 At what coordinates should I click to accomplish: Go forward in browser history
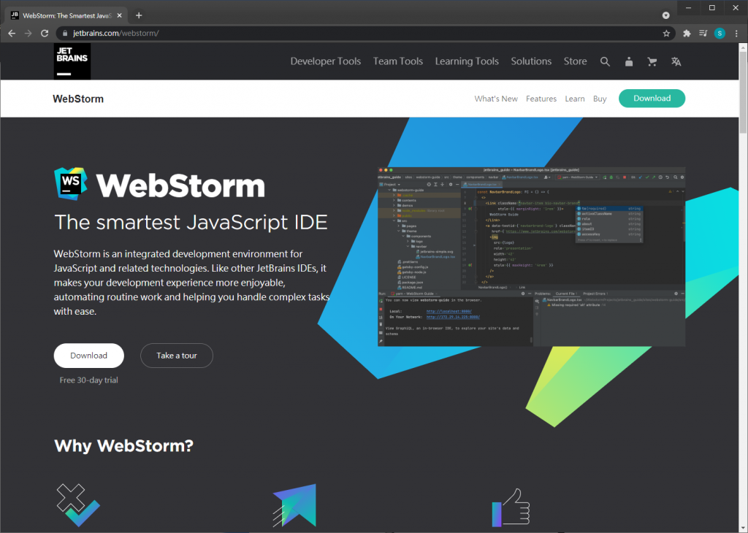[x=28, y=34]
